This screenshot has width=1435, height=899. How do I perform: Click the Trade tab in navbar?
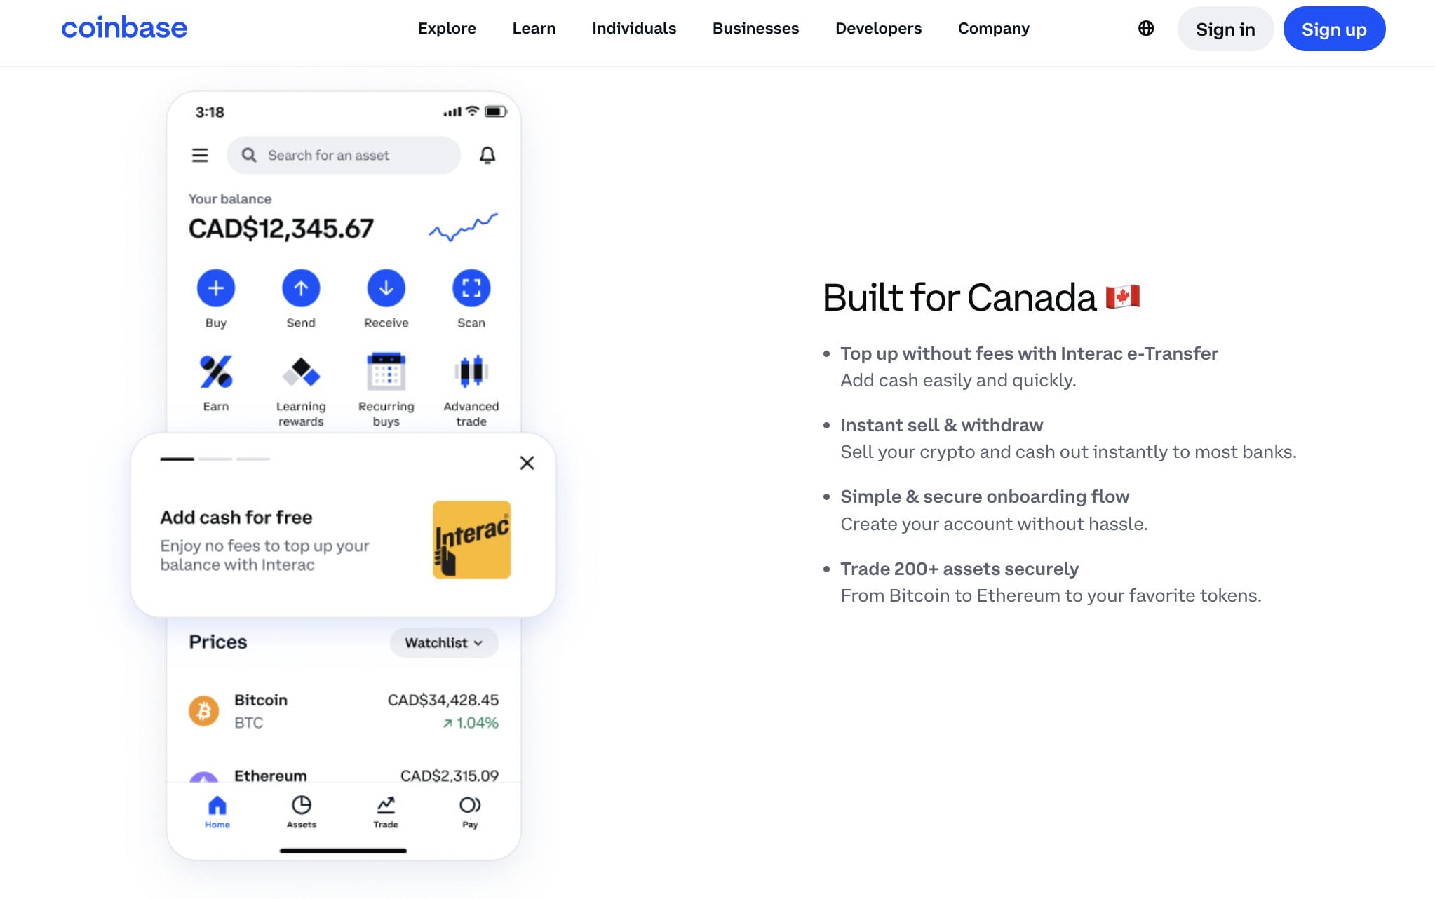tap(385, 811)
